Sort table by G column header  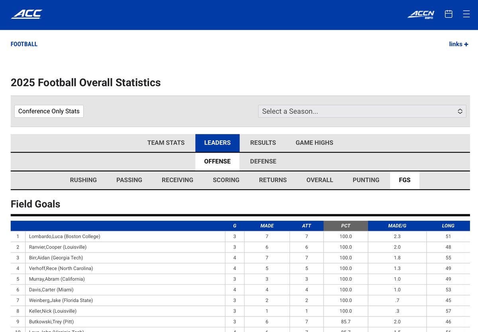[235, 226]
